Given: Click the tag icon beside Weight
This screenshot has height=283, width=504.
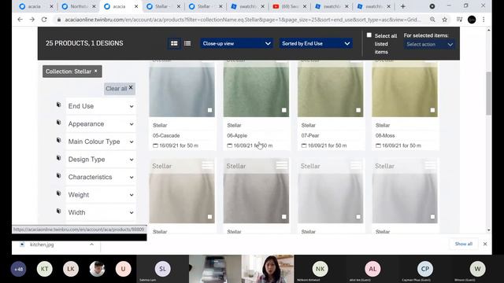Looking at the screenshot, I should (58, 193).
